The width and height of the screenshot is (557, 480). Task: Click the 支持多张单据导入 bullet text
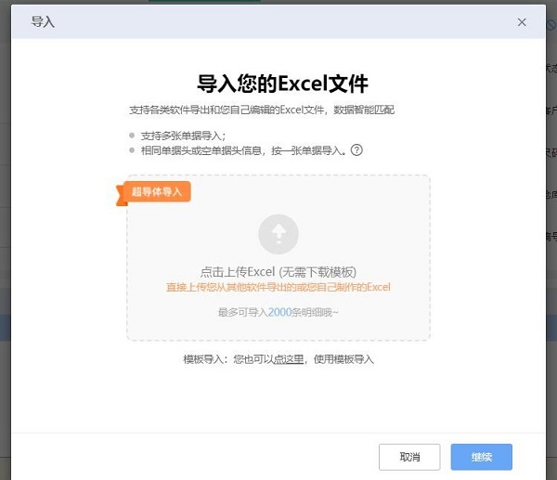183,136
